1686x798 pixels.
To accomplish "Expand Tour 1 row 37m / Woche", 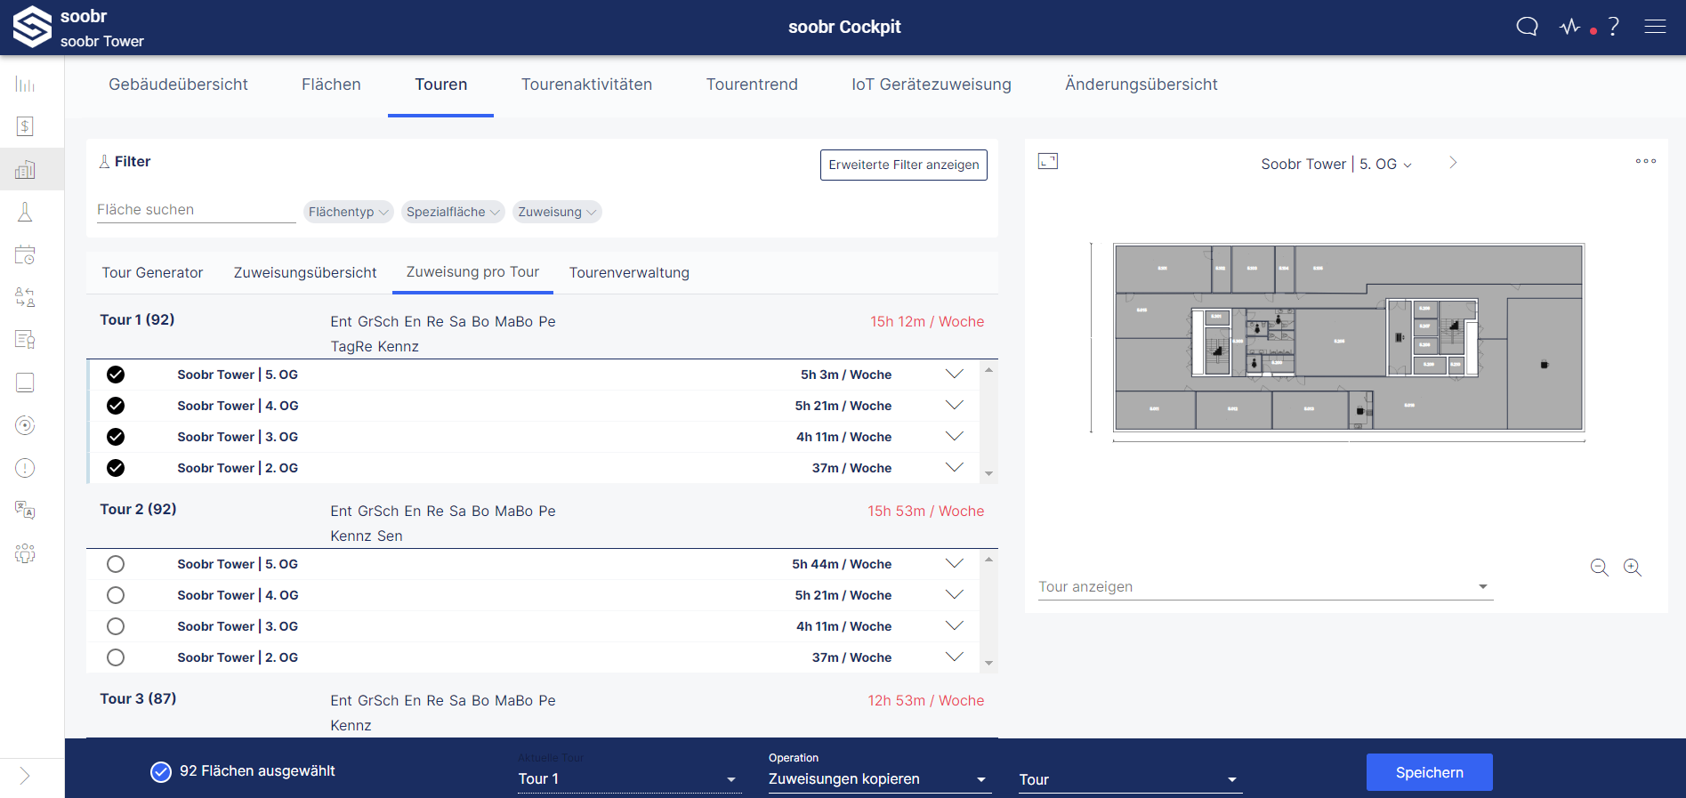I will click(x=955, y=468).
